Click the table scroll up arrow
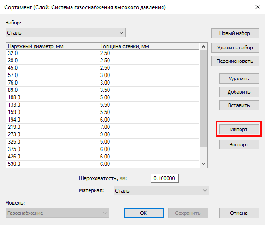Screen dimensions: 265x225 [x=203, y=47]
